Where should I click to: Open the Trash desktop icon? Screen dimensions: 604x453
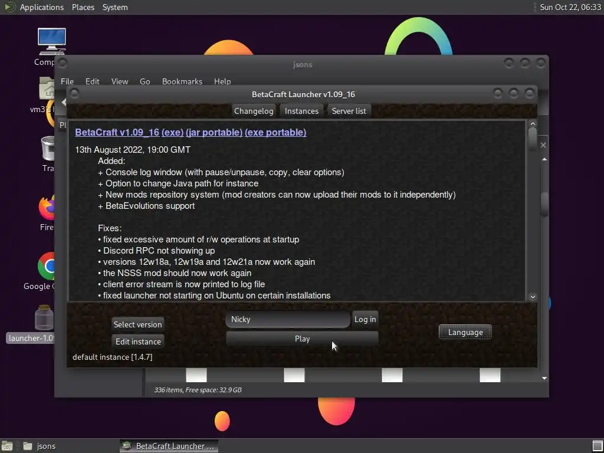pyautogui.click(x=48, y=148)
